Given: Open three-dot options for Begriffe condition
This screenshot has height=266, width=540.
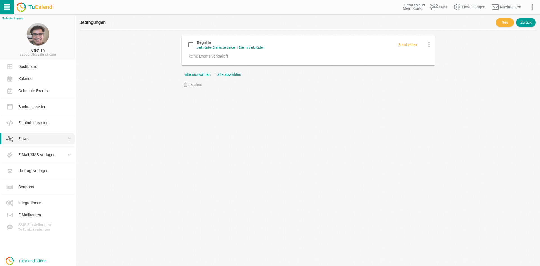Looking at the screenshot, I should 429,45.
